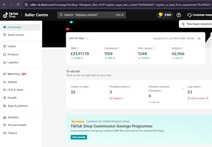Click the Affiliate people icon
Viewport: 212px width, 147px height.
5,82
